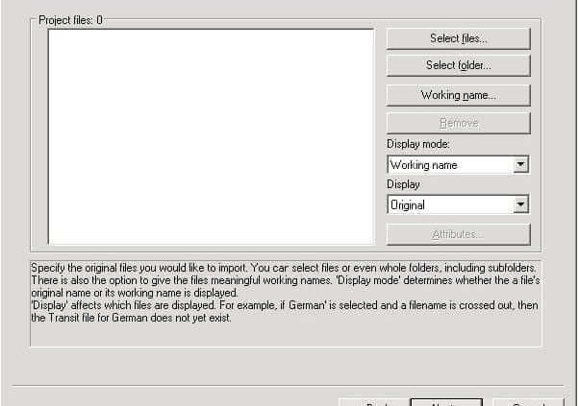This screenshot has width=579, height=406.
Task: Click the Project files: 0 group label
Action: tap(70, 20)
